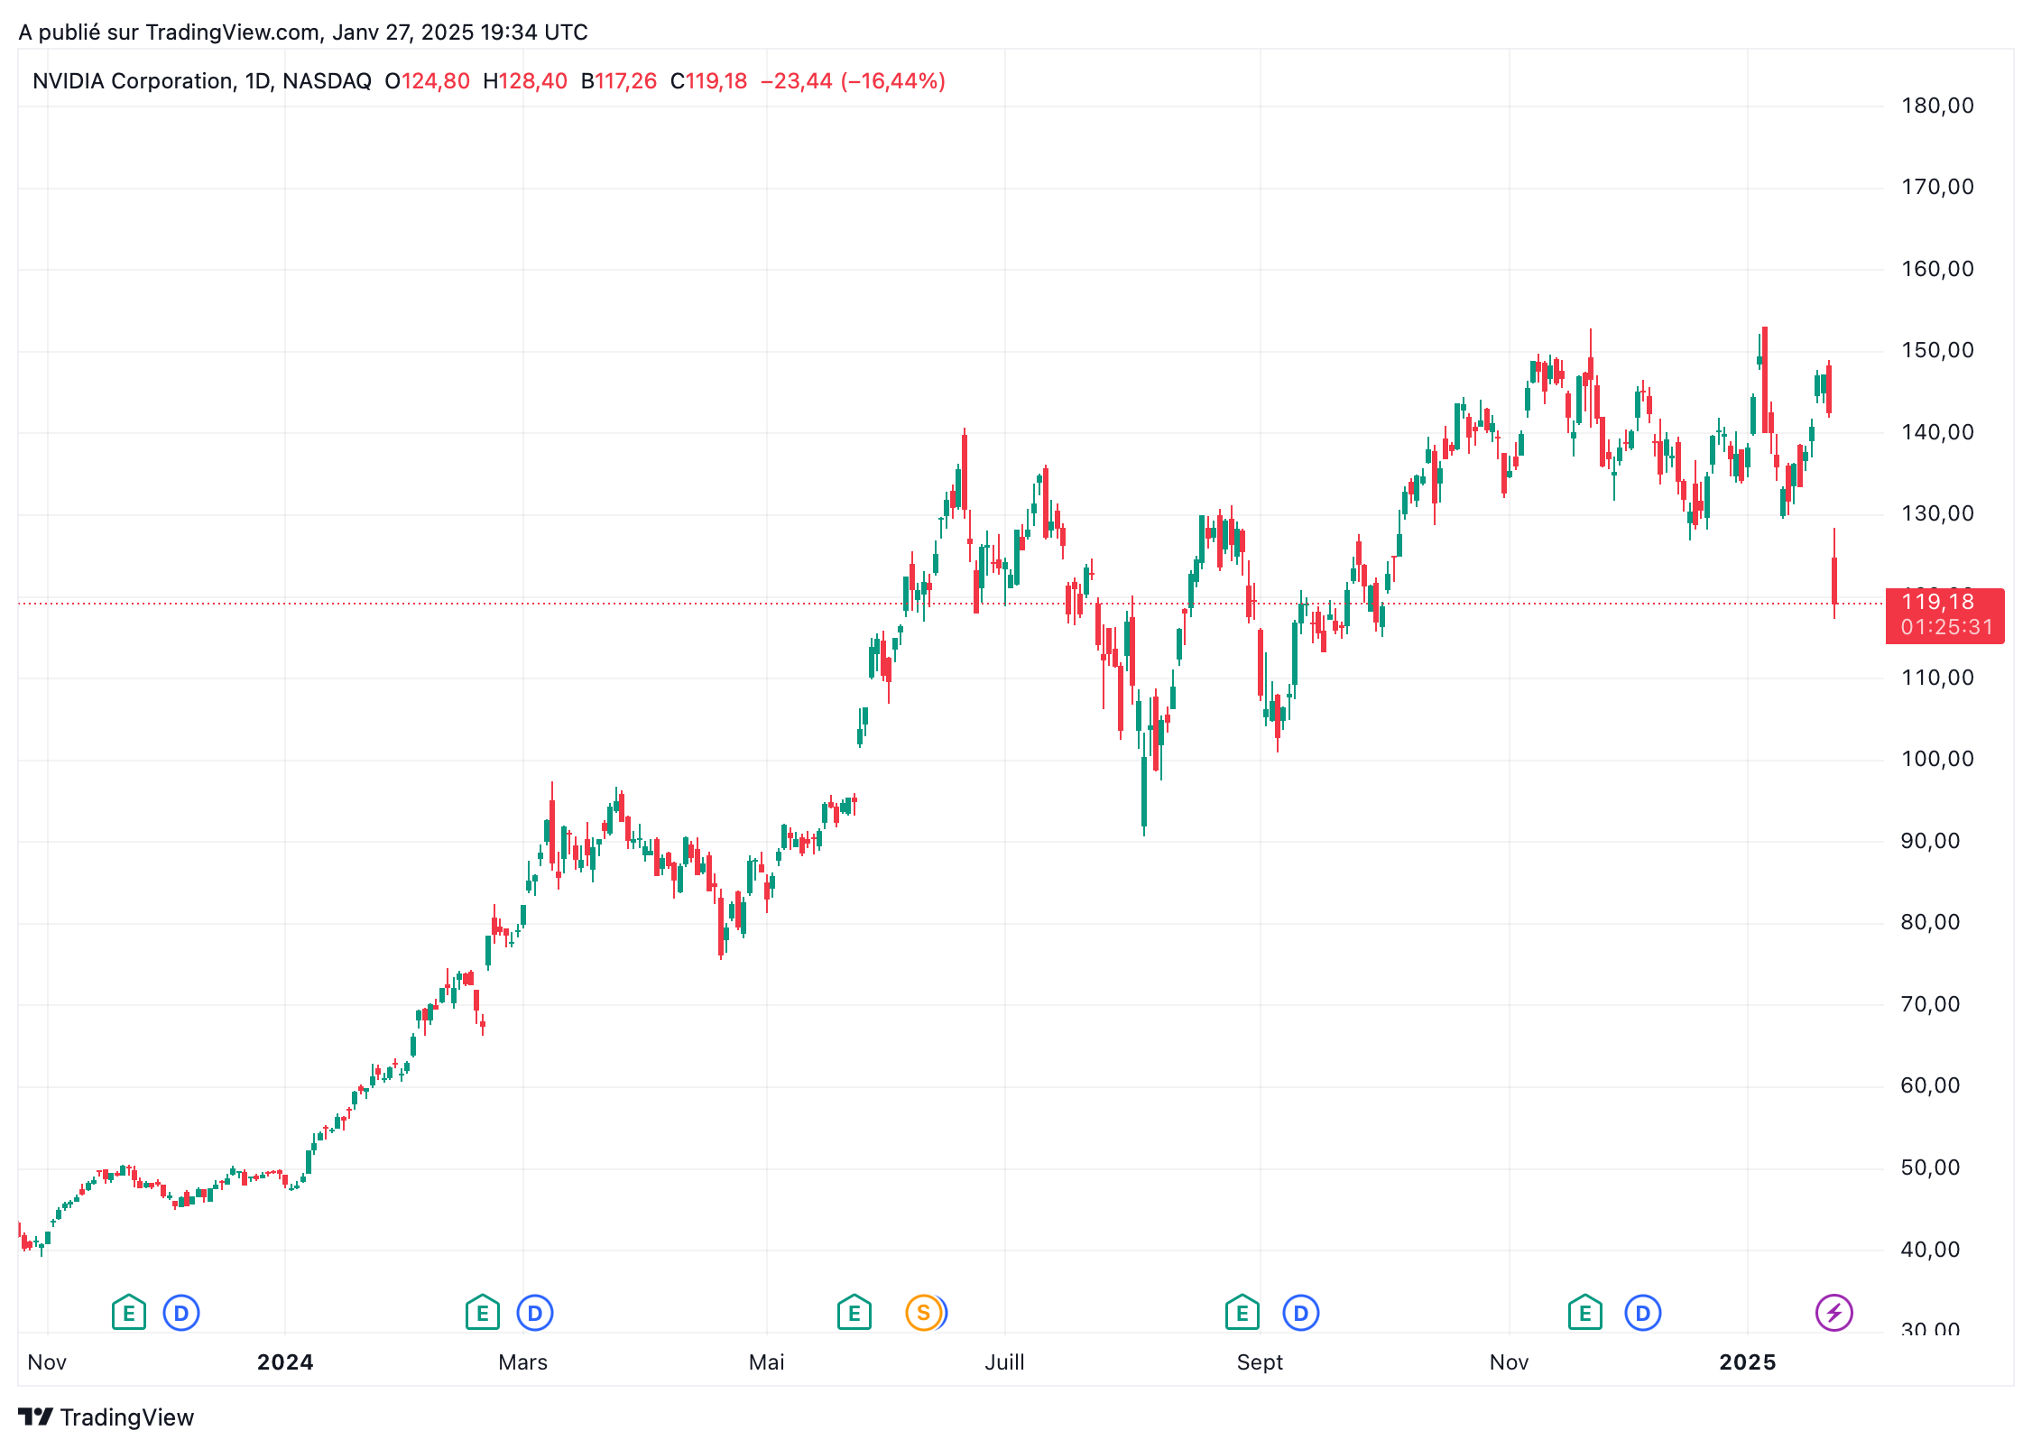The height and width of the screenshot is (1449, 2032).
Task: Select the earnings E marker after Mai
Action: [x=854, y=1313]
